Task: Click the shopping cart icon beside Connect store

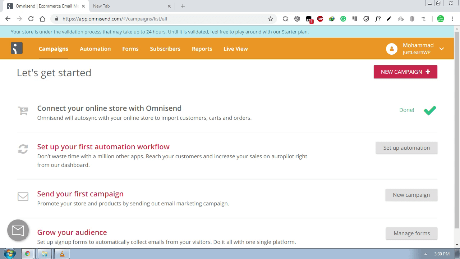Action: pyautogui.click(x=23, y=111)
